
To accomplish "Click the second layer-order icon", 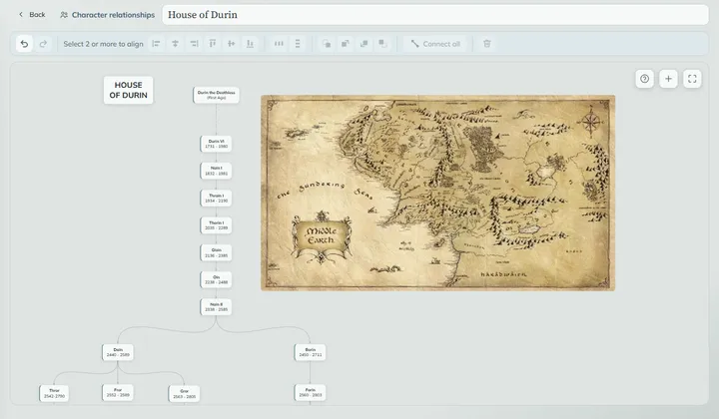I will 346,44.
